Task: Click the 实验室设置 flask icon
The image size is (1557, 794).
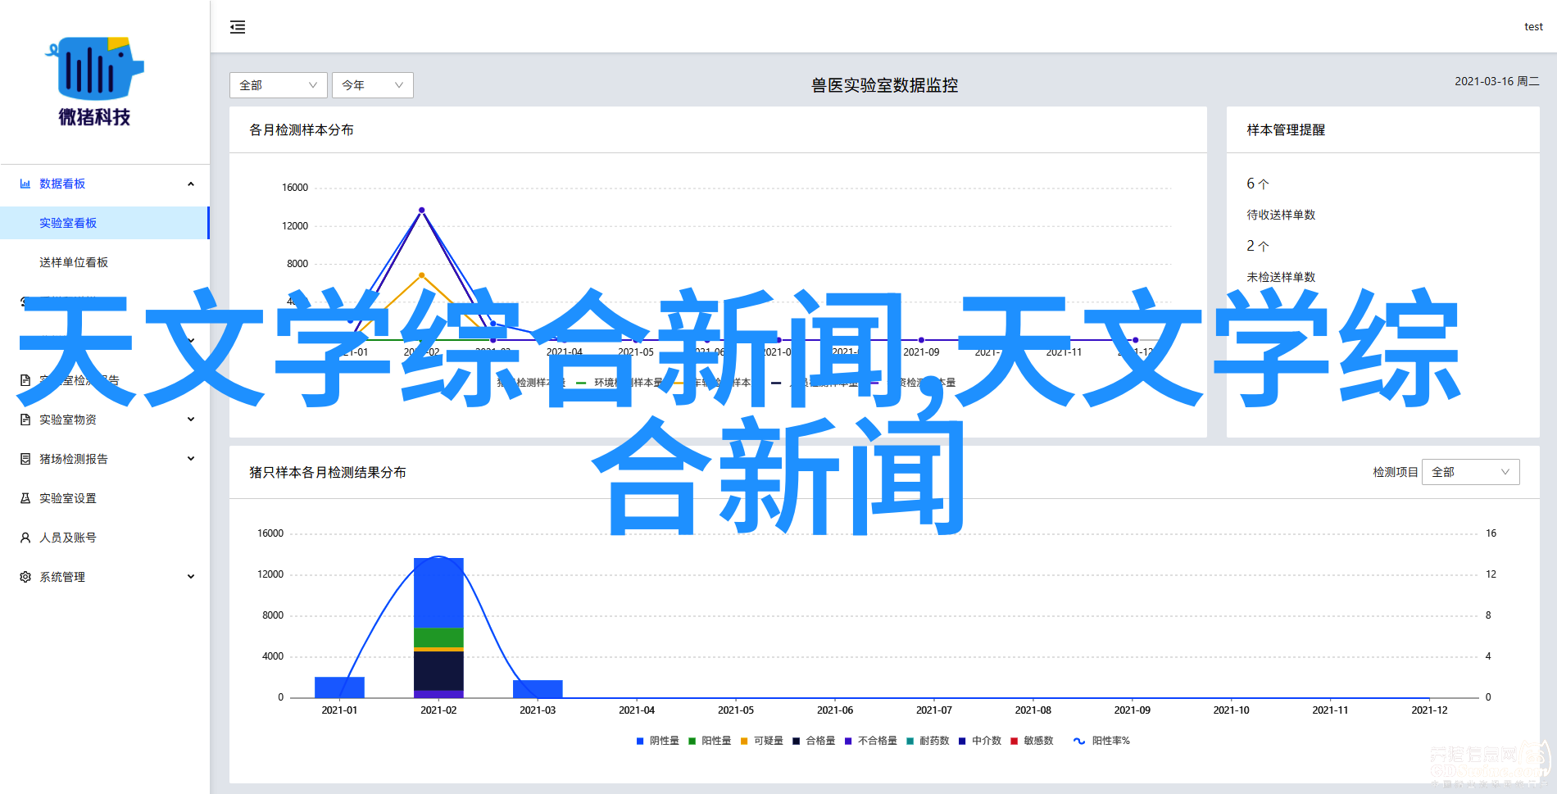Action: click(25, 498)
